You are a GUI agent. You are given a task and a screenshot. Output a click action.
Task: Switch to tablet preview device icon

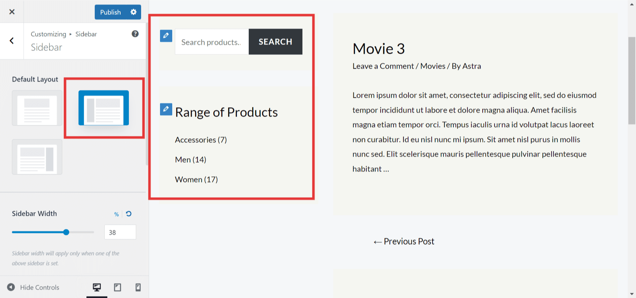pyautogui.click(x=118, y=287)
